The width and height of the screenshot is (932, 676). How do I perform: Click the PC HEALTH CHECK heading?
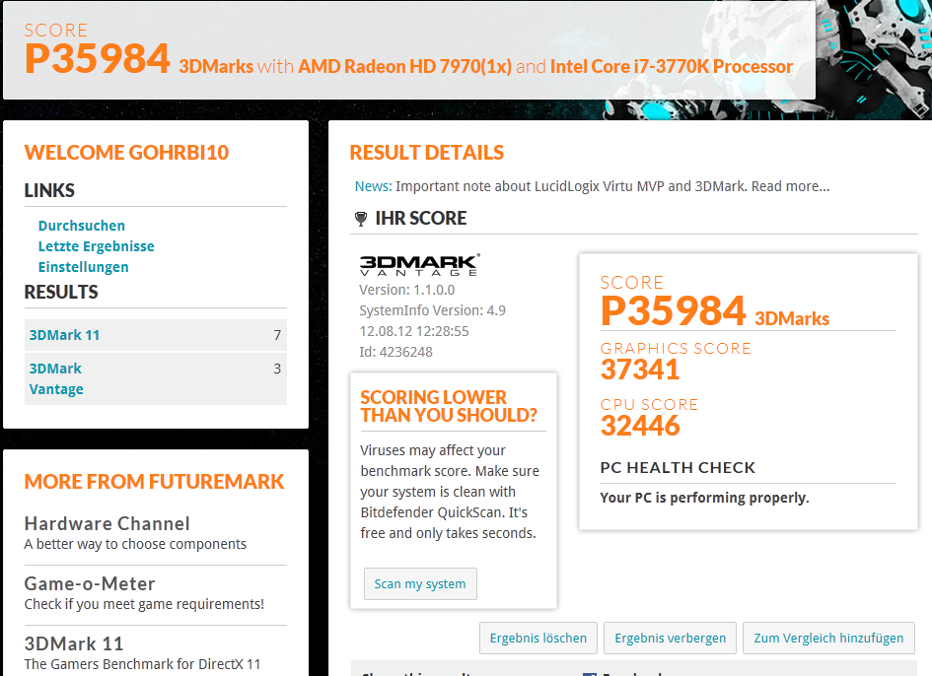click(678, 467)
